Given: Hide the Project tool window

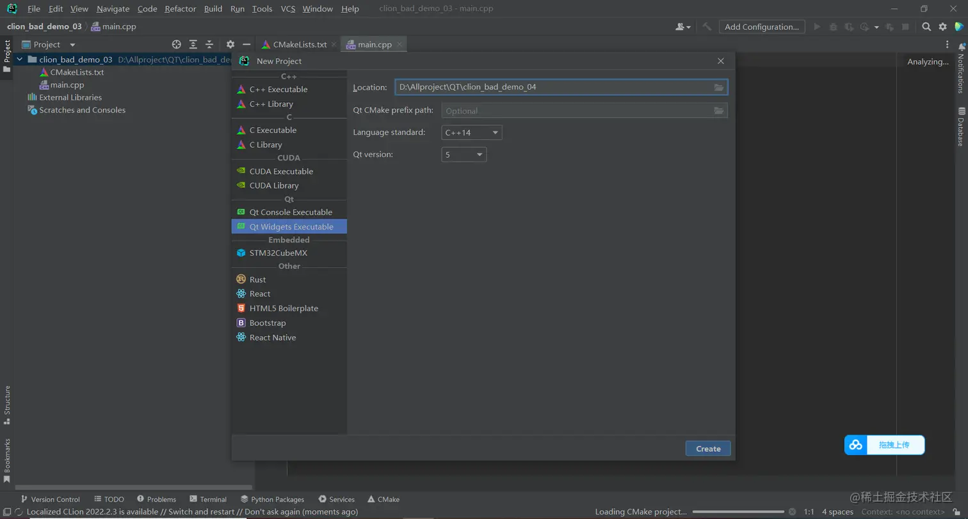Looking at the screenshot, I should tap(246, 45).
